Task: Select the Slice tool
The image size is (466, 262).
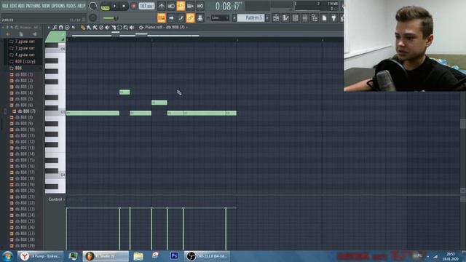Action: (x=114, y=28)
